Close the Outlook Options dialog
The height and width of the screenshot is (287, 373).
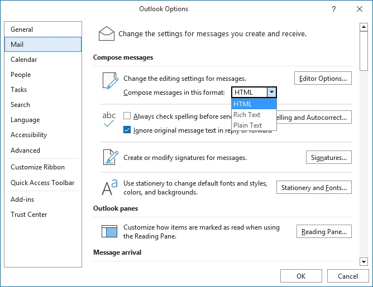(x=360, y=9)
